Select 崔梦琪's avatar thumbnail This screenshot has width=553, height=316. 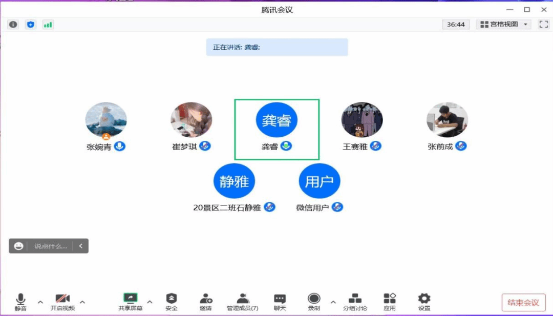pyautogui.click(x=191, y=120)
